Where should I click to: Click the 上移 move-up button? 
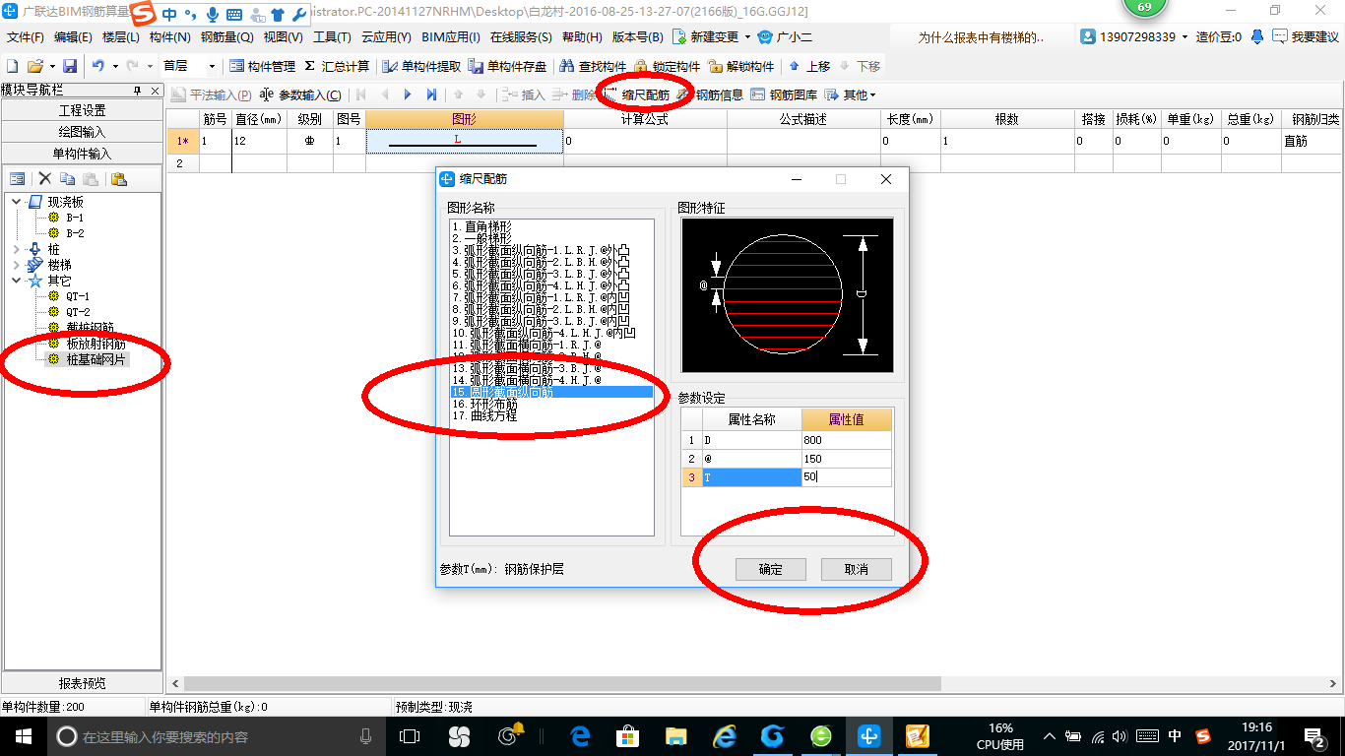coord(809,66)
